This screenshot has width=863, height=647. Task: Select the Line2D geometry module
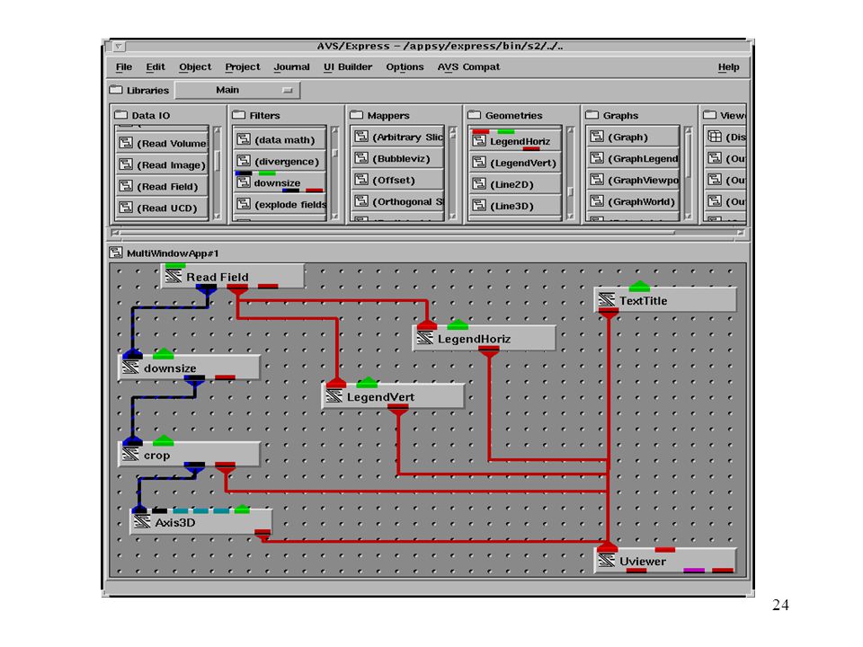pos(515,184)
